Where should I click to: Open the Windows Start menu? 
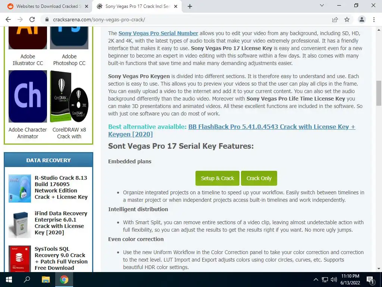[9, 280]
